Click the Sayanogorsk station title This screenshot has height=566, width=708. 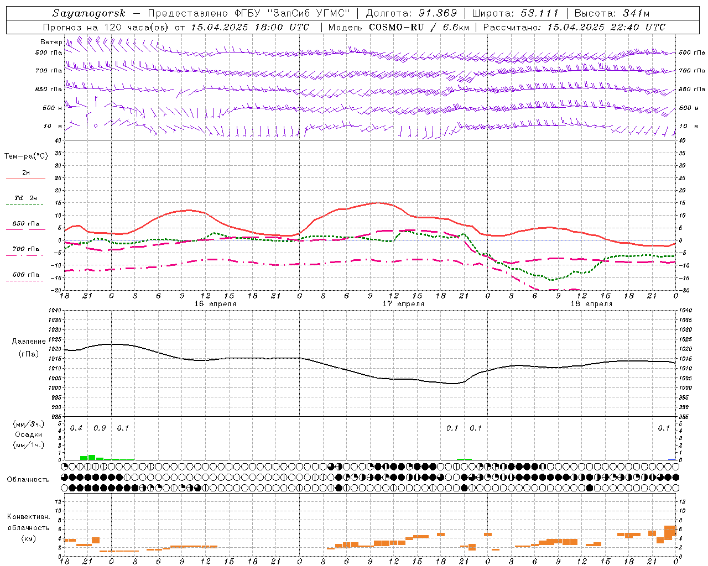pyautogui.click(x=89, y=13)
